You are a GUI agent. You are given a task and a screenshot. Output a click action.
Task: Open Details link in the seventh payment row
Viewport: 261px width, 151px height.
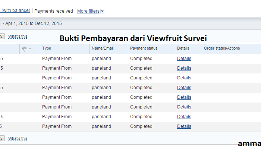(x=184, y=117)
